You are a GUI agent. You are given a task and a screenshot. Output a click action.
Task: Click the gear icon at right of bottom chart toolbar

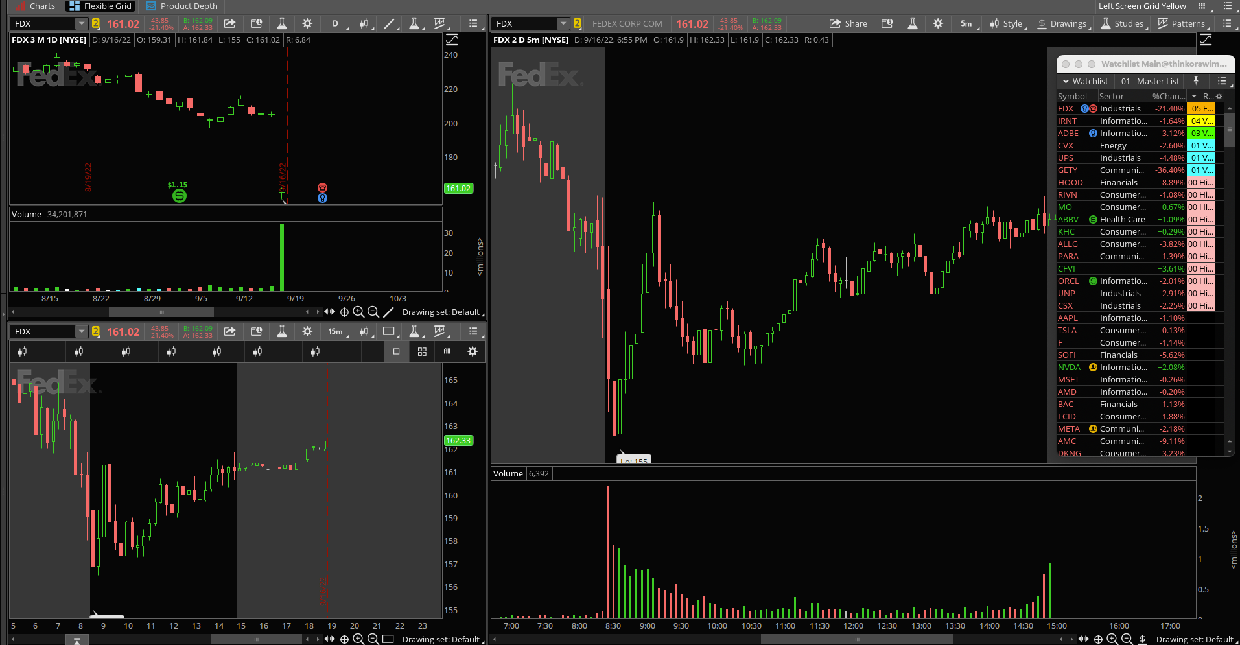[x=473, y=351]
